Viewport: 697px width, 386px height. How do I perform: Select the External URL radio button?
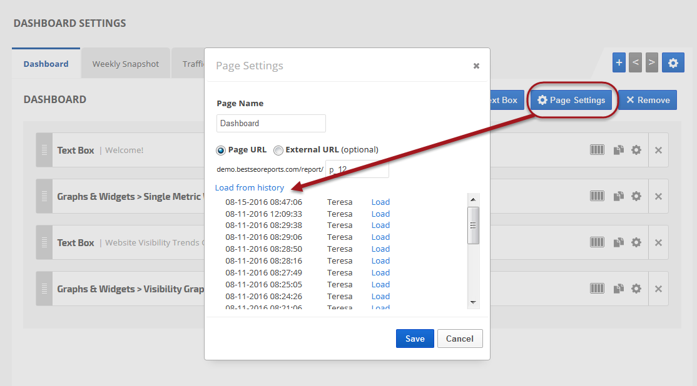click(x=278, y=150)
